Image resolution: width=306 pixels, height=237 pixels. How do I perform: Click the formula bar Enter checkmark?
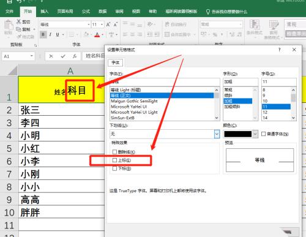click(x=63, y=56)
